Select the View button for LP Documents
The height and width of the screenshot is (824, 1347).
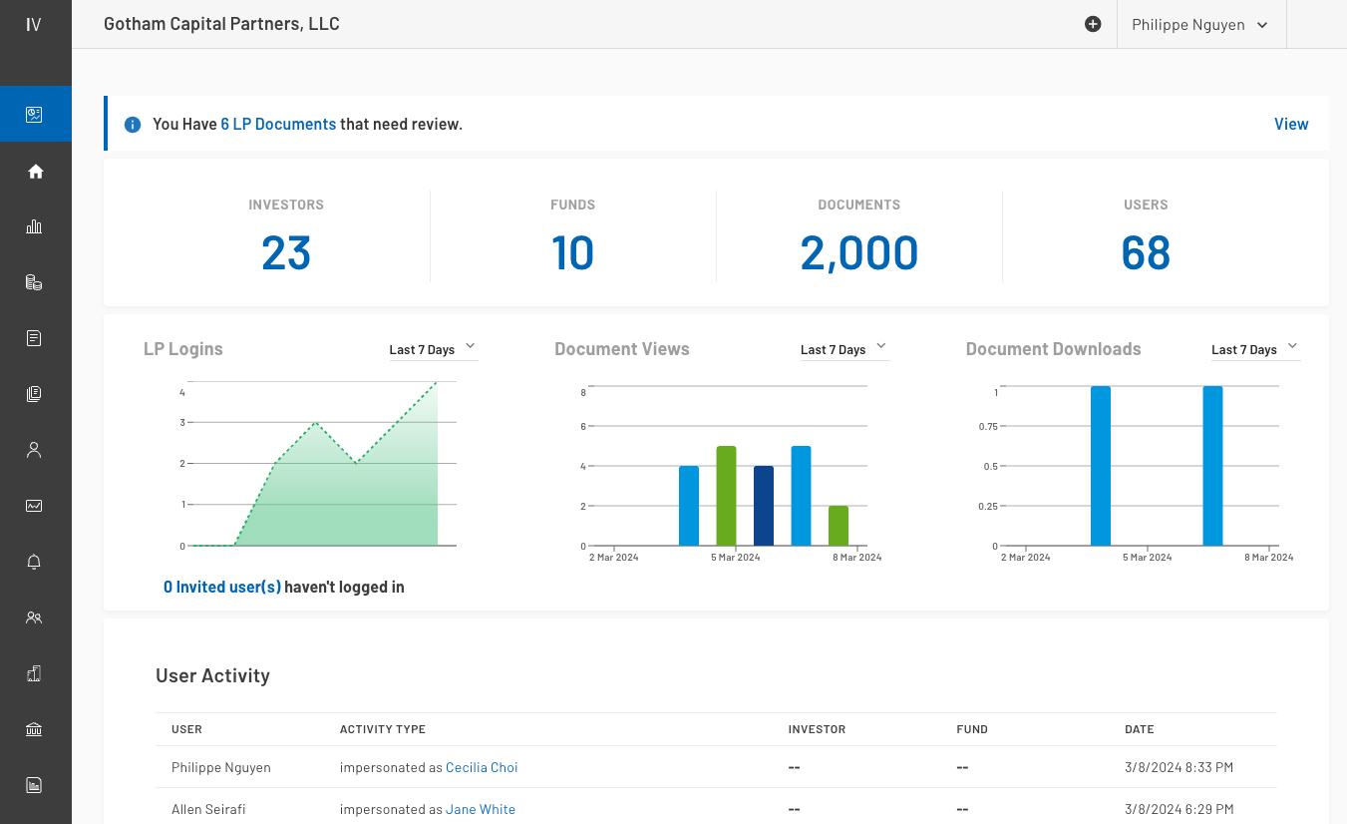pyautogui.click(x=1291, y=124)
